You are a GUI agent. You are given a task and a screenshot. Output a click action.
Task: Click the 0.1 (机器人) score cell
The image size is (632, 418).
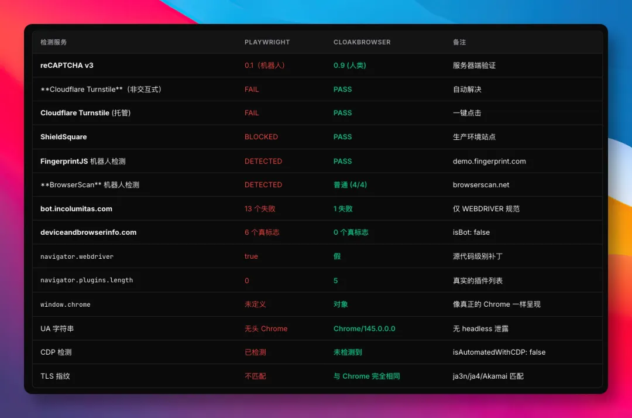[x=265, y=66]
